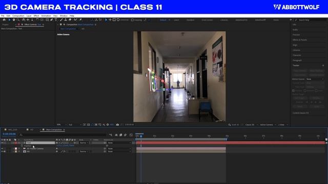
Task: Click Draft 3D icon below viewer
Action: (x=230, y=125)
